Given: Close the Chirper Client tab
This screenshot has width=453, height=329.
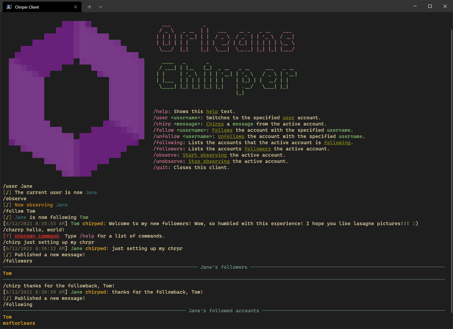Looking at the screenshot, I should [76, 7].
